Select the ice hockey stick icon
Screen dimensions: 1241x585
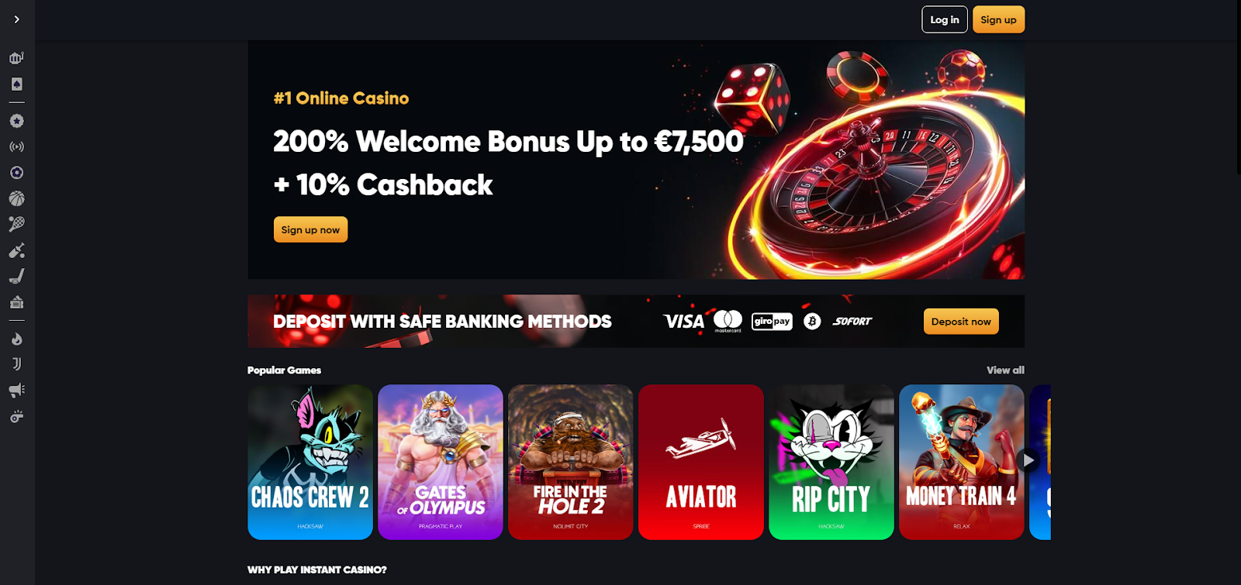(x=16, y=276)
